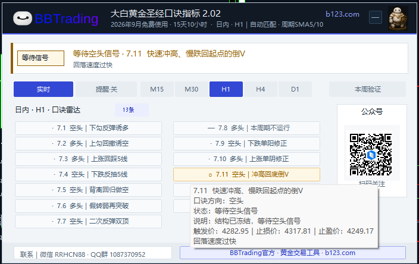Viewport: 419px width, 264px height.
Task: Open the 本周验证 weekly verification
Action: coord(367,89)
